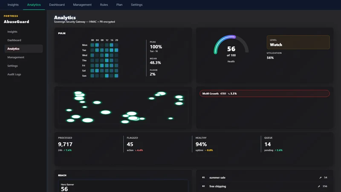
Task: Click the Thu 12 heatmap cell
Action: [x=107, y=60]
